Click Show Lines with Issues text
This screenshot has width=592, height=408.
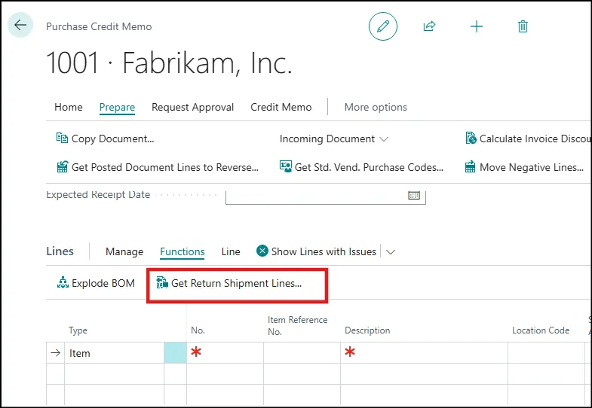coord(324,251)
